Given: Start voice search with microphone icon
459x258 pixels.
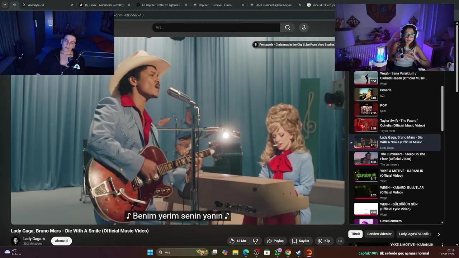Looking at the screenshot, I should coord(304,27).
